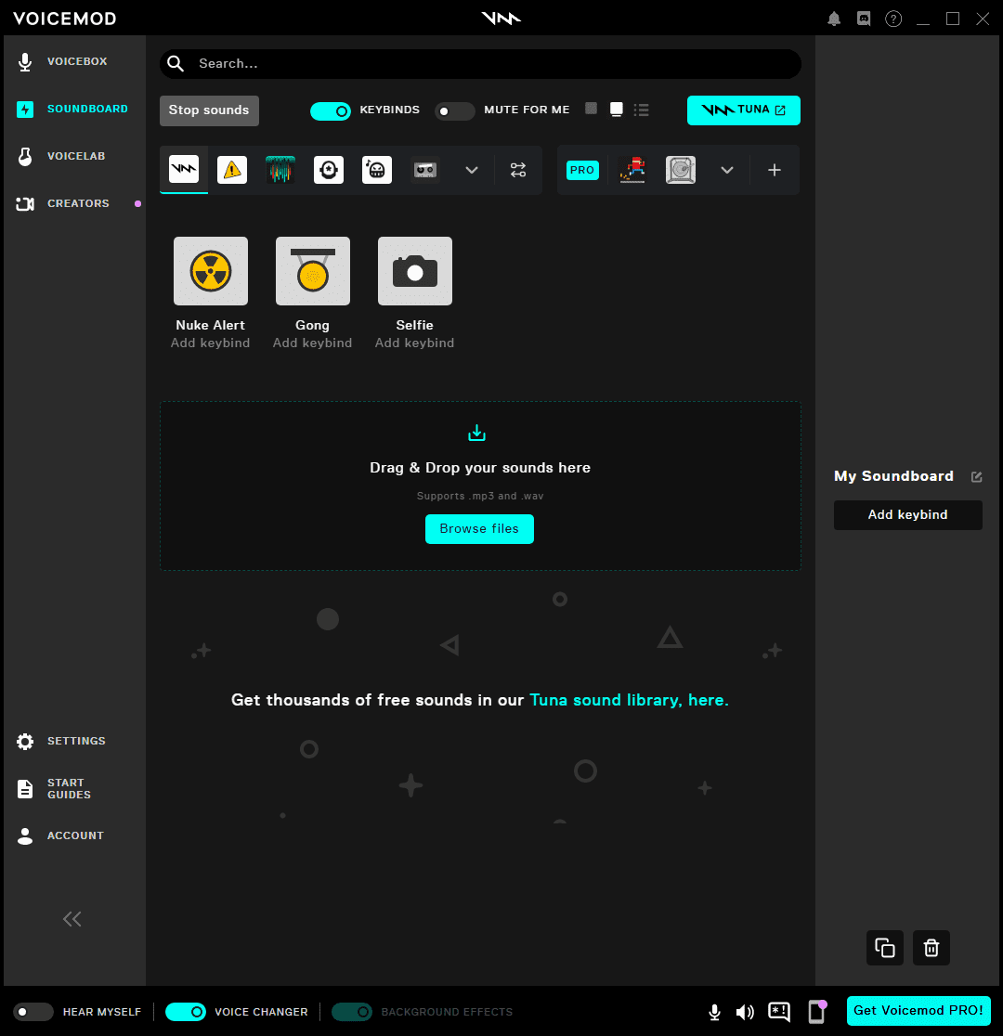The width and height of the screenshot is (1003, 1036).
Task: Select the warning sign soundboard tab
Action: (x=232, y=170)
